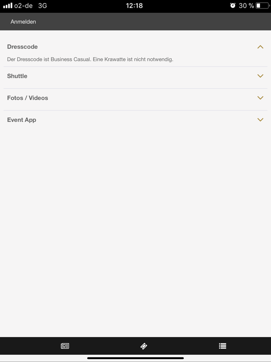Tap the battery icon in status bar

pyautogui.click(x=262, y=5)
